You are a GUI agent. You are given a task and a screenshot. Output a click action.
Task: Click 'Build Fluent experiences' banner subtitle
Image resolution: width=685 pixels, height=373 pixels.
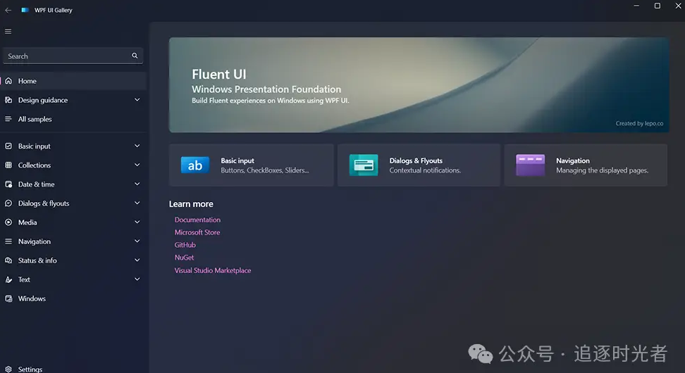(x=271, y=101)
